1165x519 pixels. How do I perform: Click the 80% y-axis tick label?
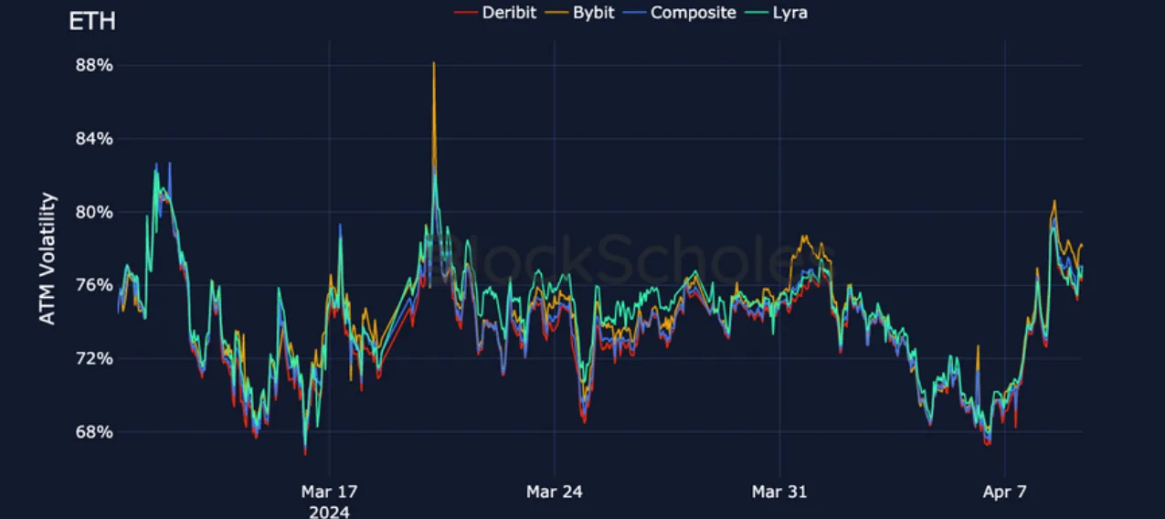pos(94,212)
